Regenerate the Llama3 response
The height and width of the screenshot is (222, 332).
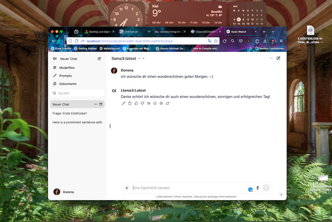pyautogui.click(x=167, y=103)
